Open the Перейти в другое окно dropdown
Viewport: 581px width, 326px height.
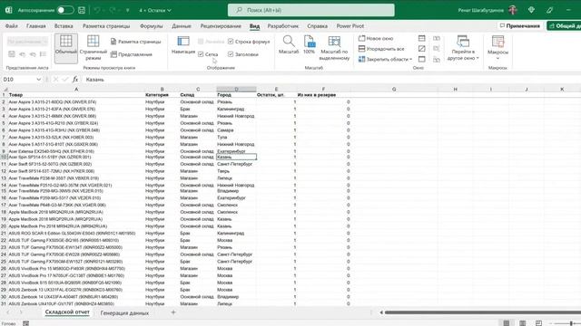(463, 48)
